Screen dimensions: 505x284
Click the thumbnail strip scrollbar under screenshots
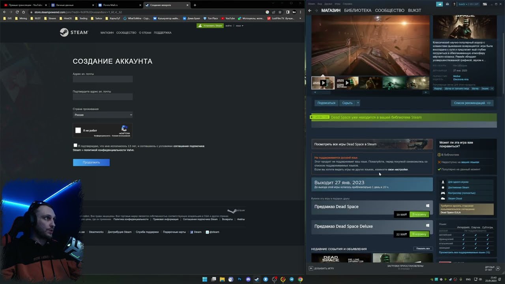(x=370, y=92)
